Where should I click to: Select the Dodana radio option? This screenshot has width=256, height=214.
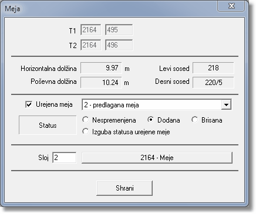151,120
